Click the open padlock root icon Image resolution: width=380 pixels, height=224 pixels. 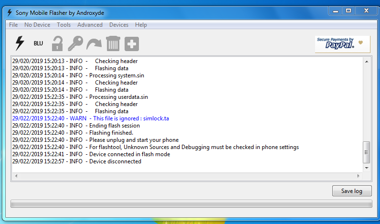pos(57,43)
